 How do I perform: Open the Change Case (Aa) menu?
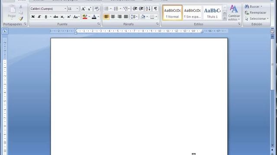coord(76,17)
